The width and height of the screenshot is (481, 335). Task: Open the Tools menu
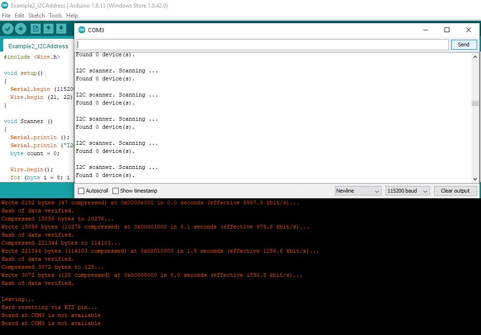55,15
